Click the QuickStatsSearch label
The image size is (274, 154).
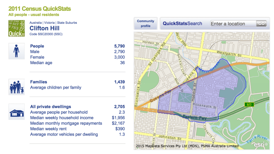pos(182,23)
